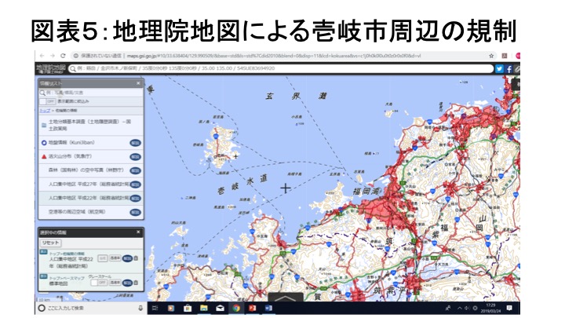
Task: Open 解説 for 森林(国有林)の空中写真
Action: tap(135, 170)
